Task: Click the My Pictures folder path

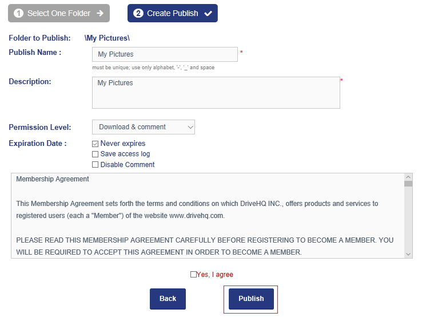Action: coord(108,38)
